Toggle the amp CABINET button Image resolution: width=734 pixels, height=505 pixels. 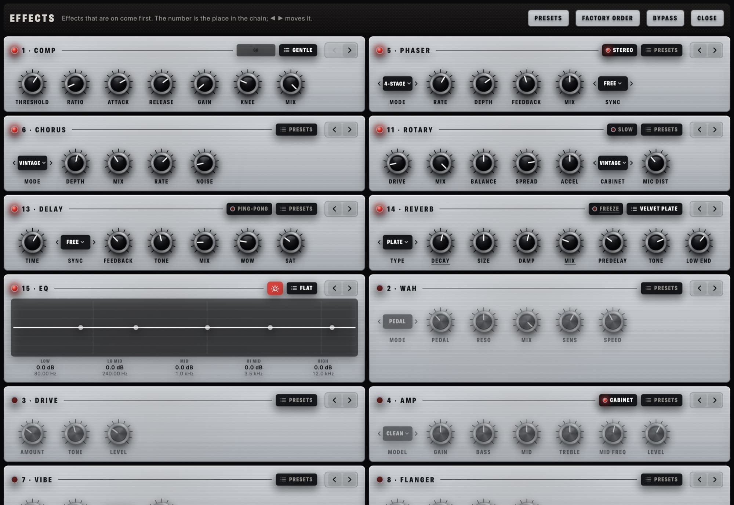pos(618,400)
